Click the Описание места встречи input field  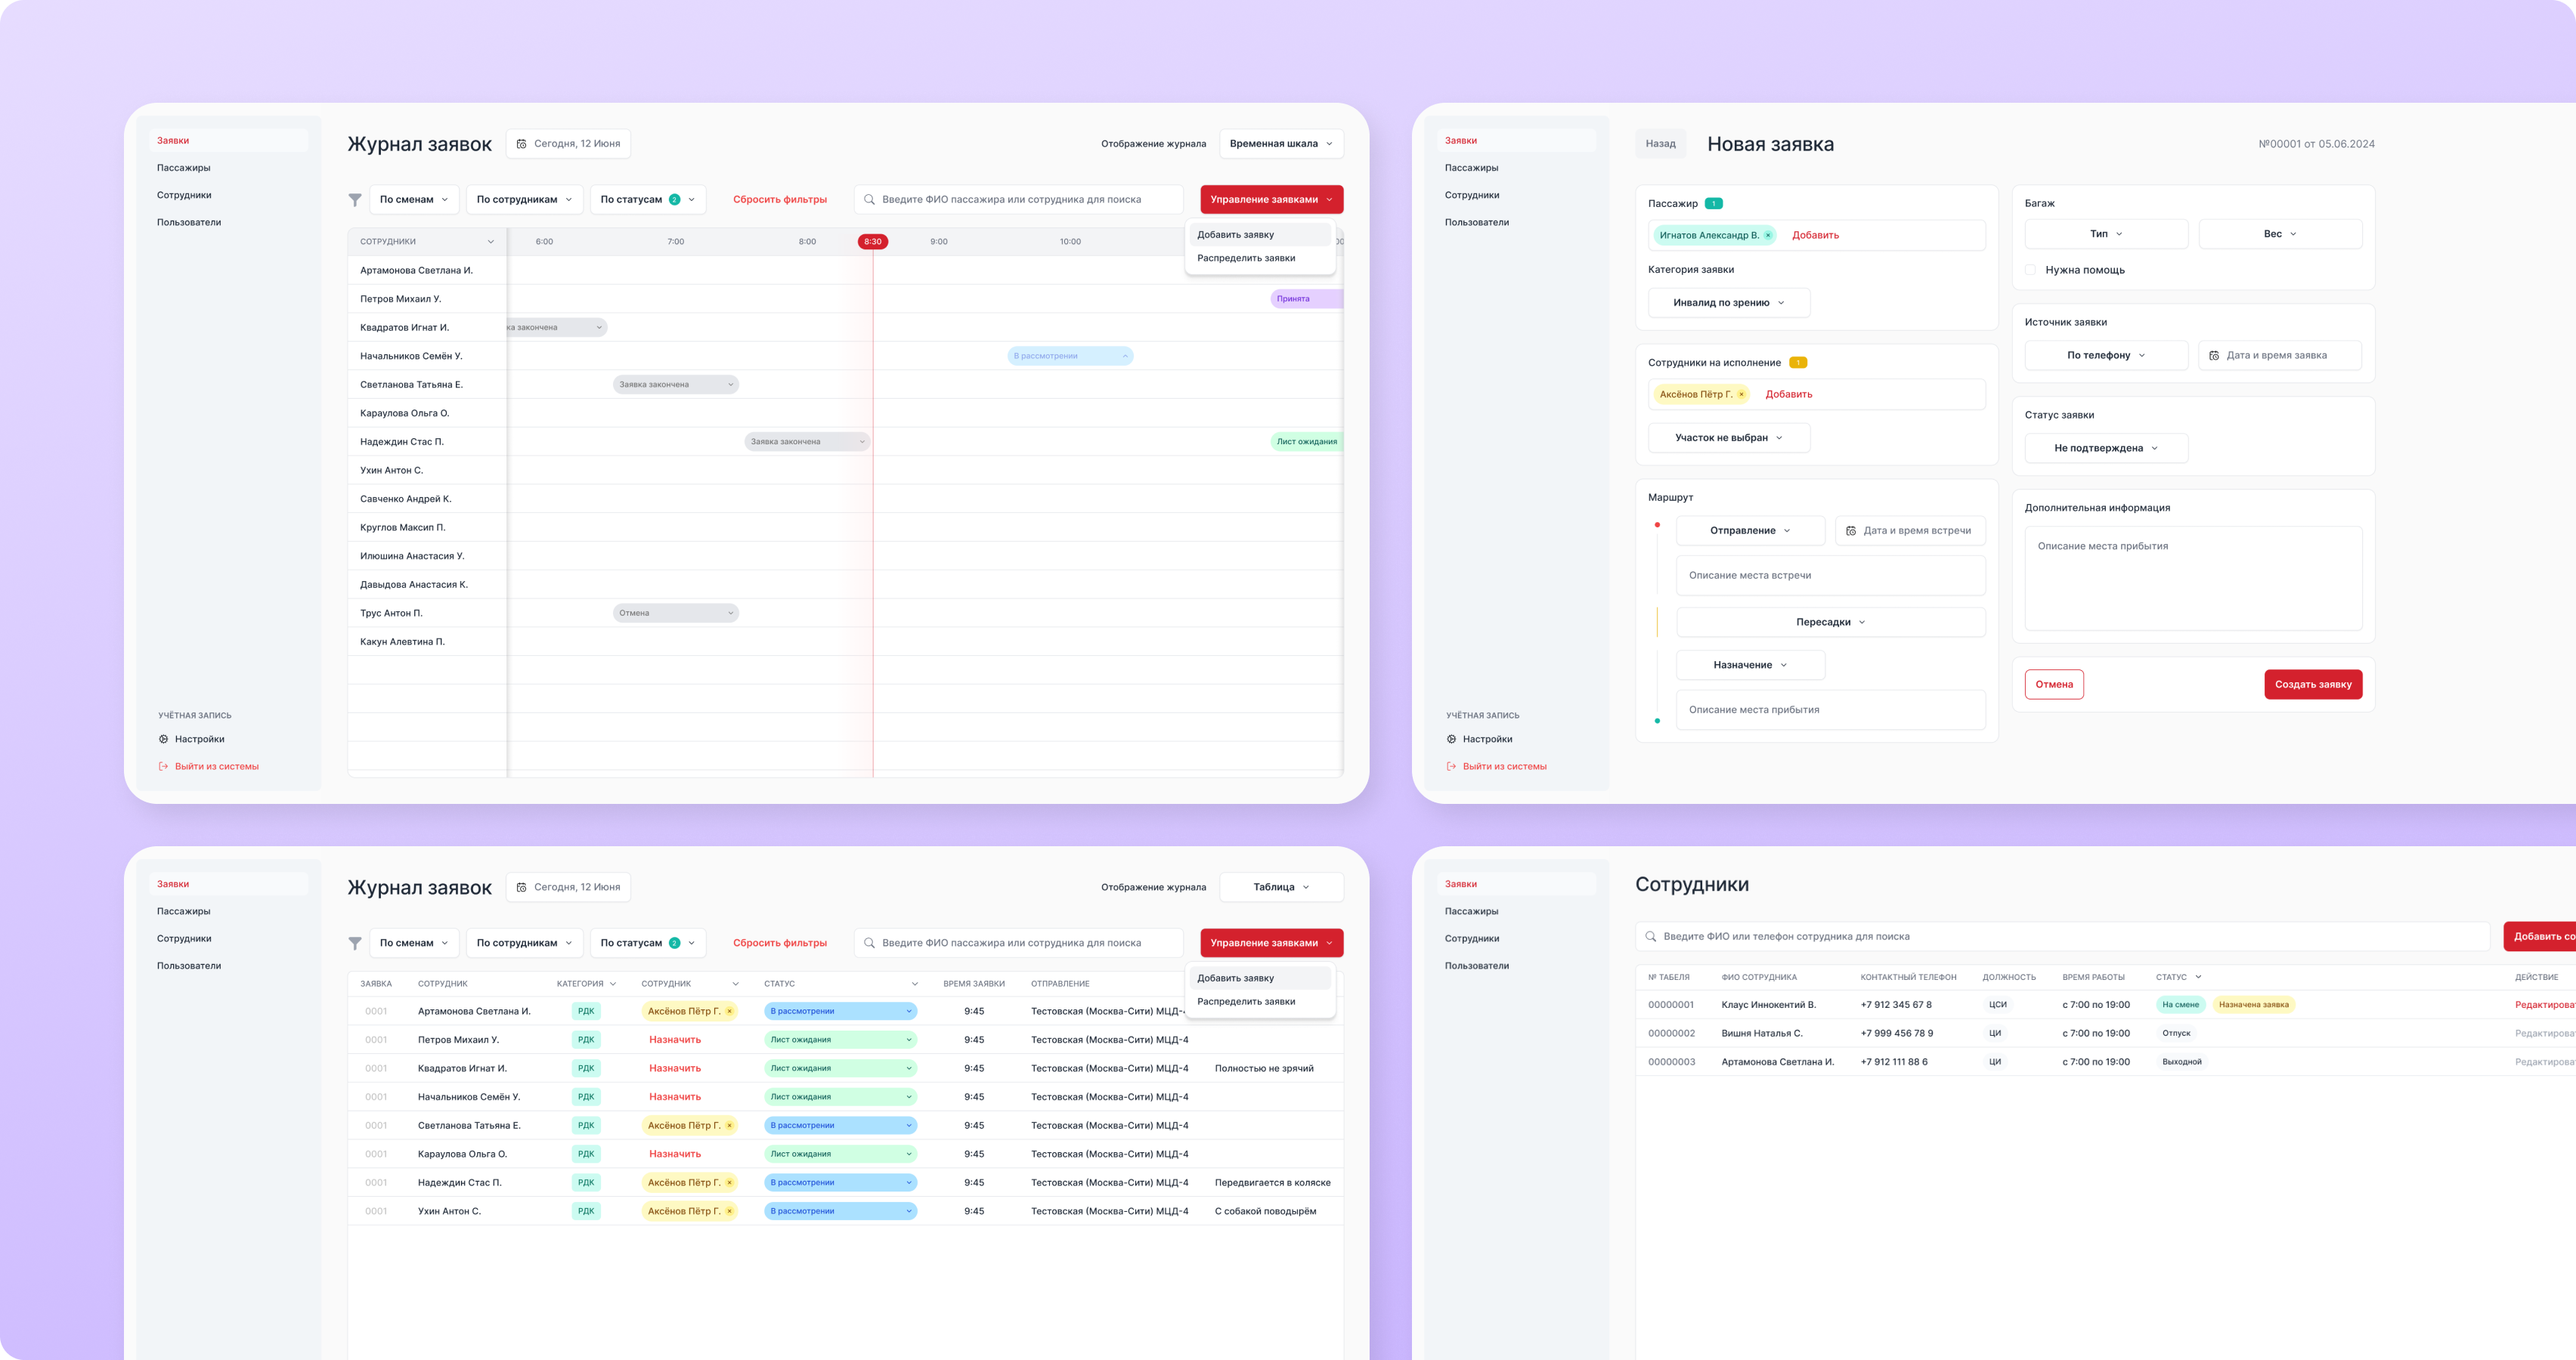click(x=1830, y=576)
